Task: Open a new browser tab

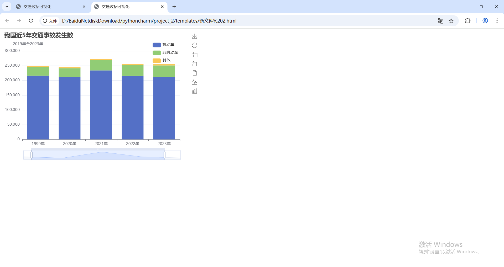Action: click(174, 7)
